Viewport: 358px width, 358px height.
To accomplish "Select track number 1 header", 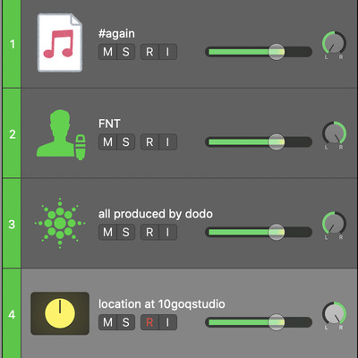I will 12,44.
